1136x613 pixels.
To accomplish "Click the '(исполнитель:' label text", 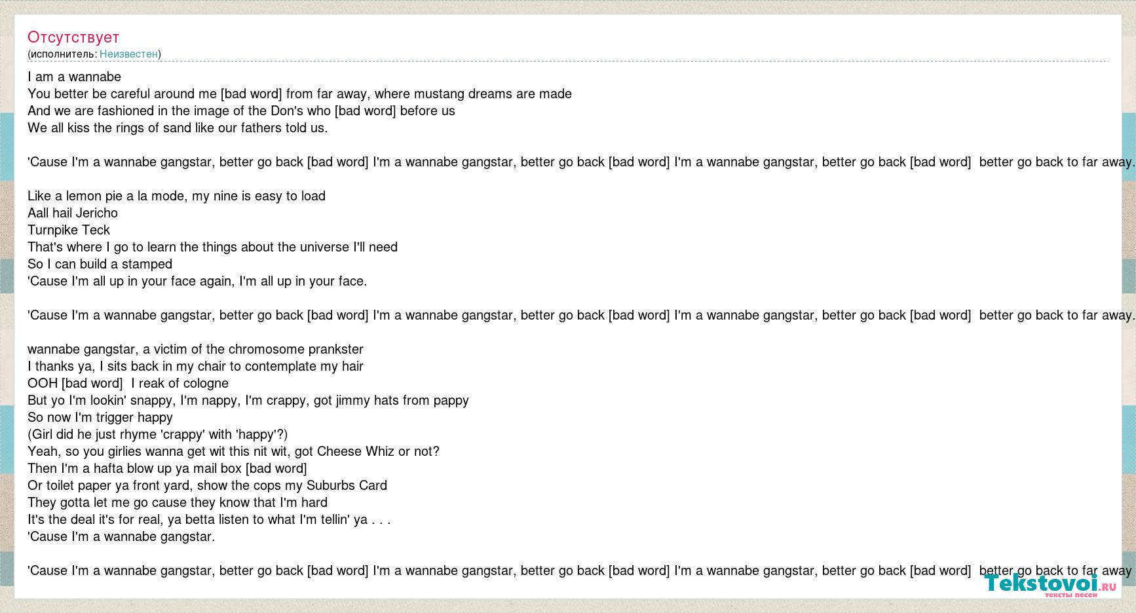I will click(62, 54).
